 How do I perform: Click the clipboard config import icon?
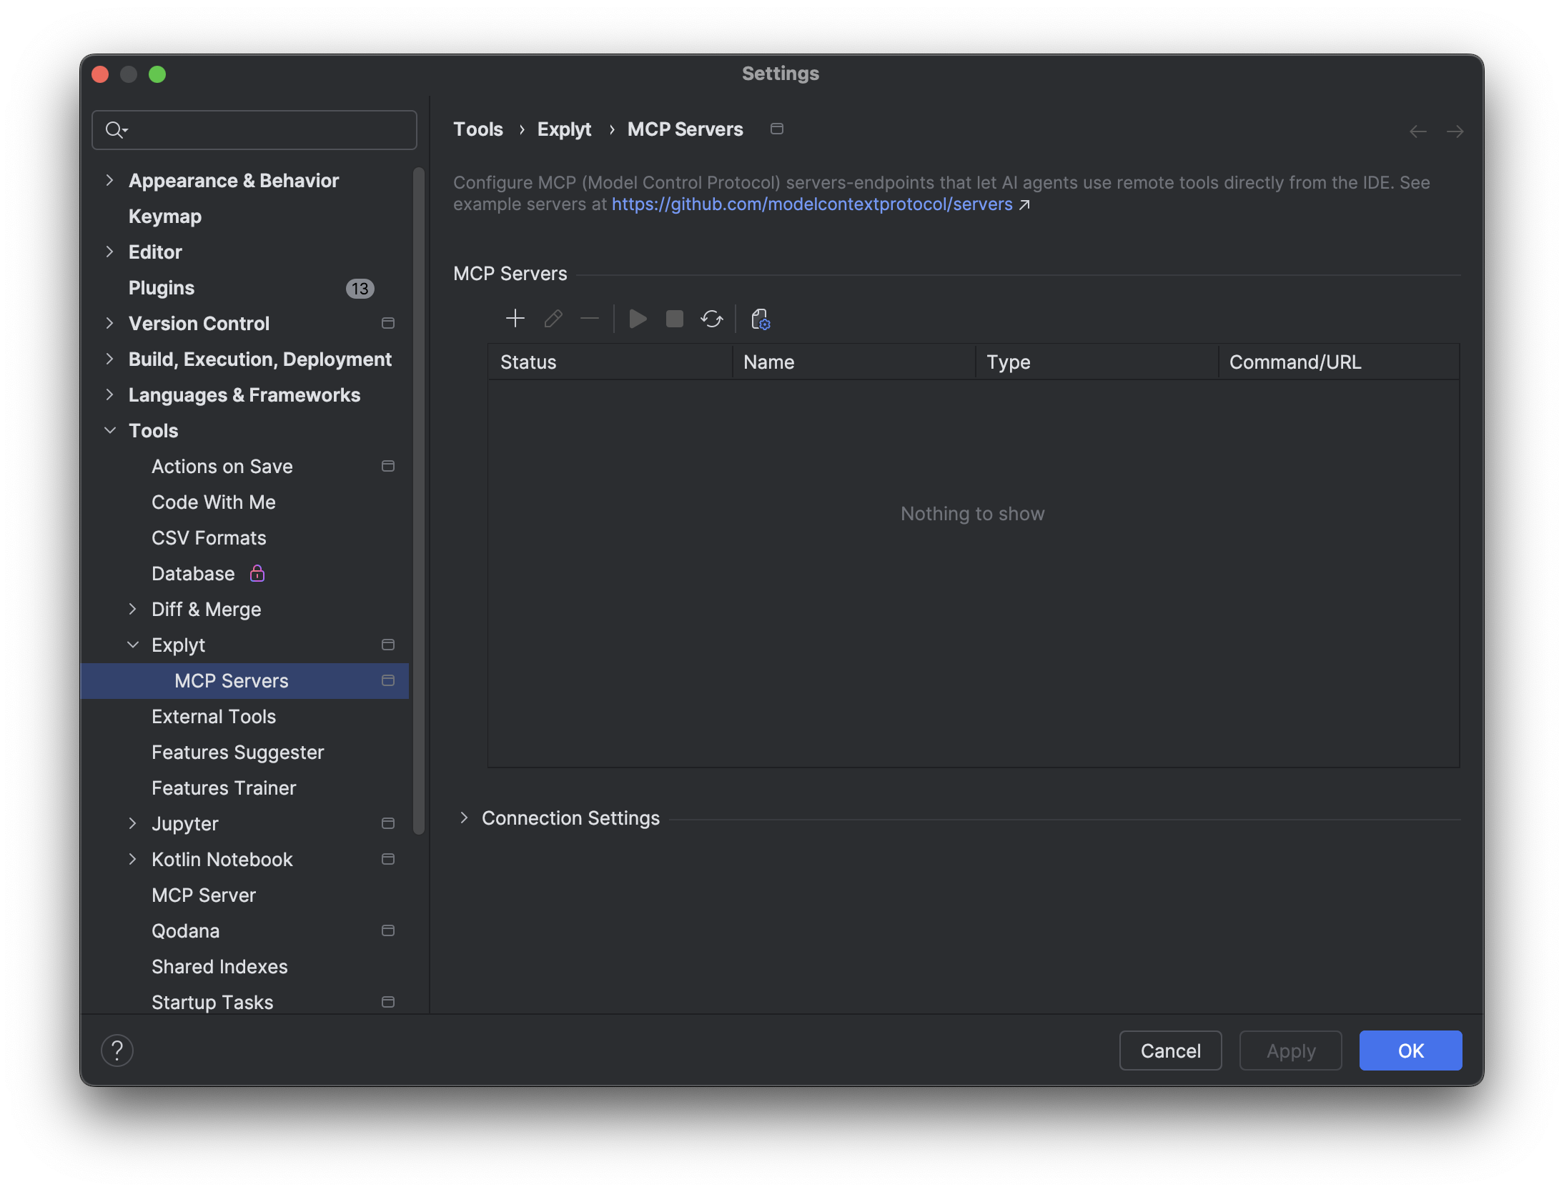click(760, 318)
